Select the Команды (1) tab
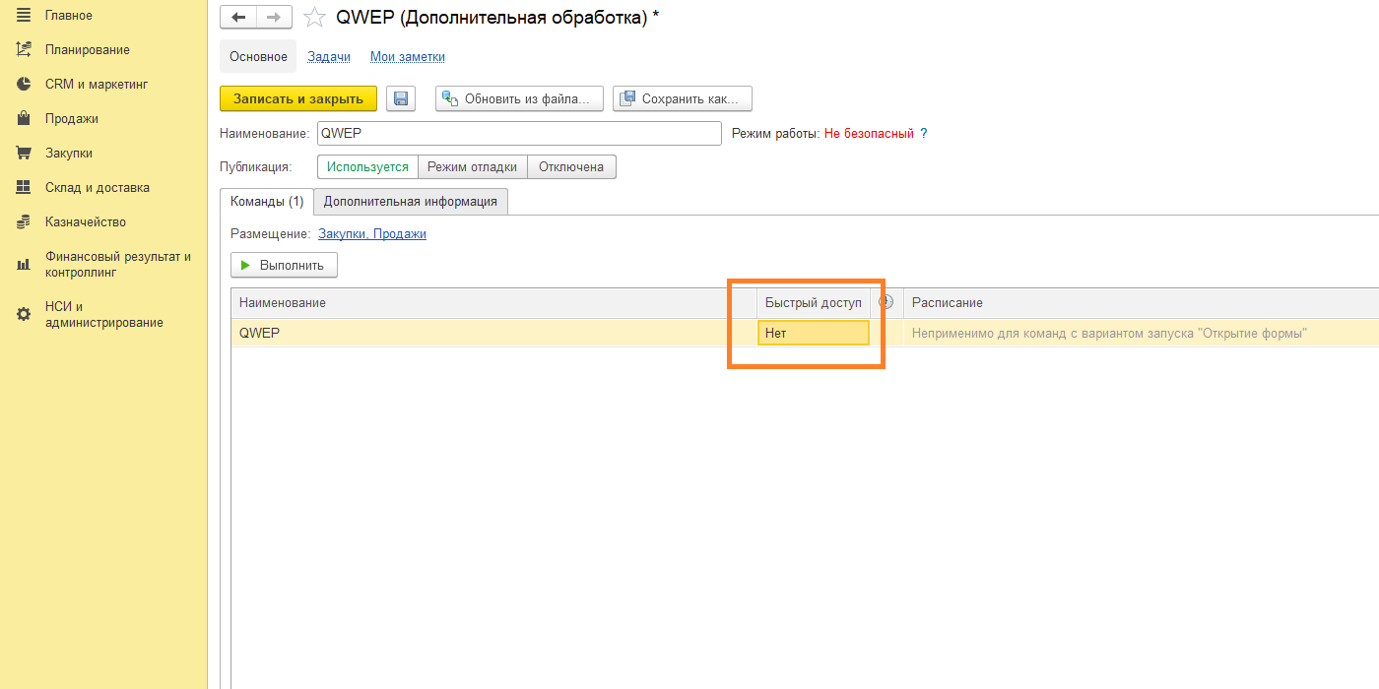 pos(267,201)
